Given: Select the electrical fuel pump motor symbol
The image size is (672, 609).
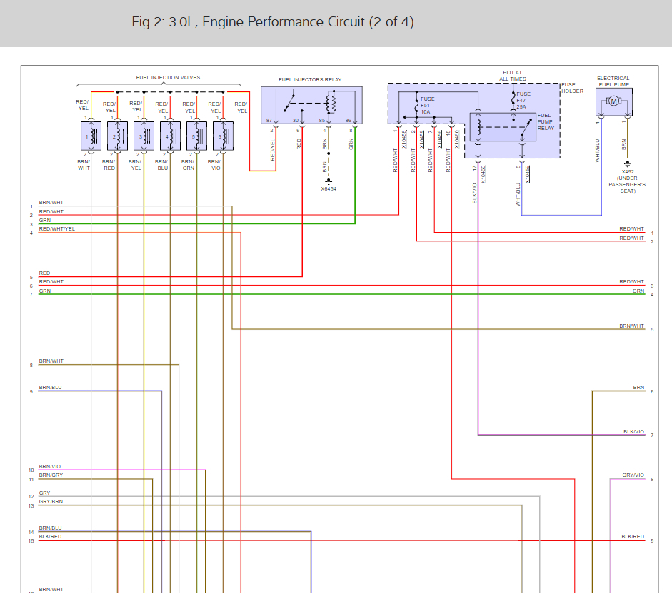Looking at the screenshot, I should (612, 100).
